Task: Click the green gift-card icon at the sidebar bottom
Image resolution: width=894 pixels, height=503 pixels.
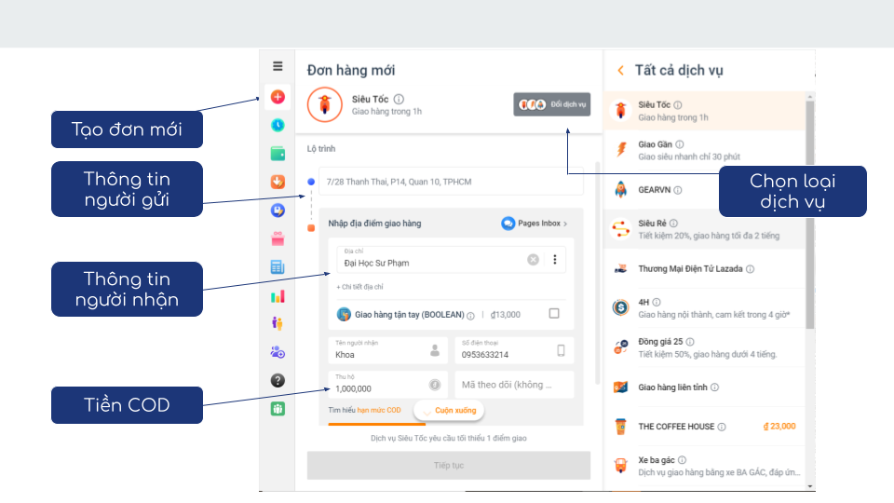Action: tap(278, 409)
